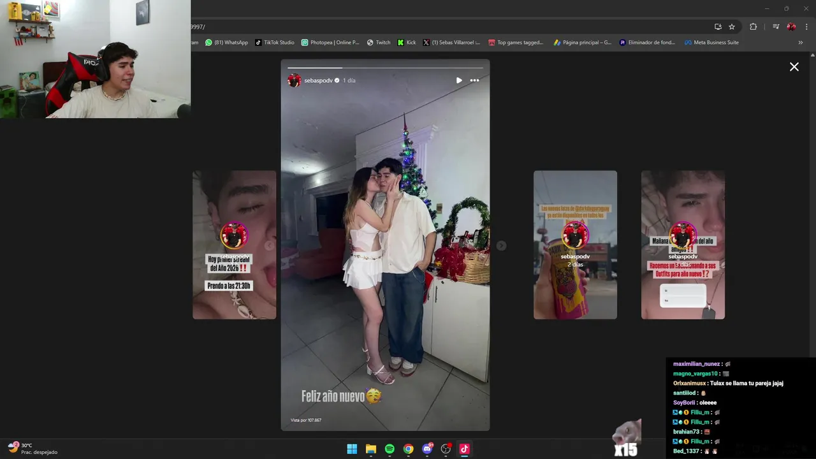Play the paused Instagram story

pyautogui.click(x=459, y=80)
